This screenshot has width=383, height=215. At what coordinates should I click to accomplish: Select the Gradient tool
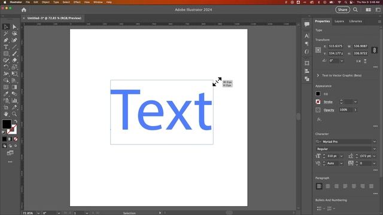(14, 87)
